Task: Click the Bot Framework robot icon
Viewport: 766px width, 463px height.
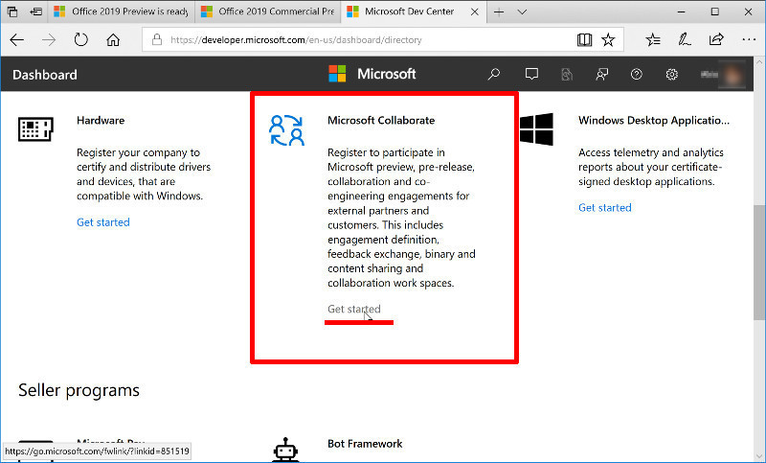Action: (x=285, y=450)
